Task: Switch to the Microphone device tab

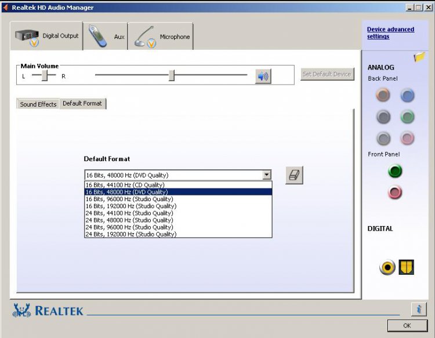Action: tap(161, 37)
